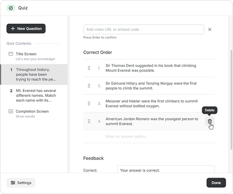
Task: Clear the video URL field with X icon
Action: point(210,29)
